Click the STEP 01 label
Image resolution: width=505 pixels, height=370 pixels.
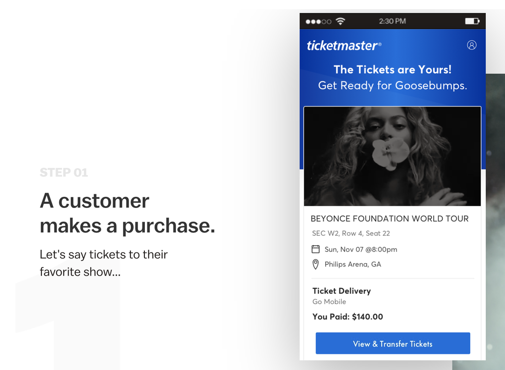coord(64,173)
